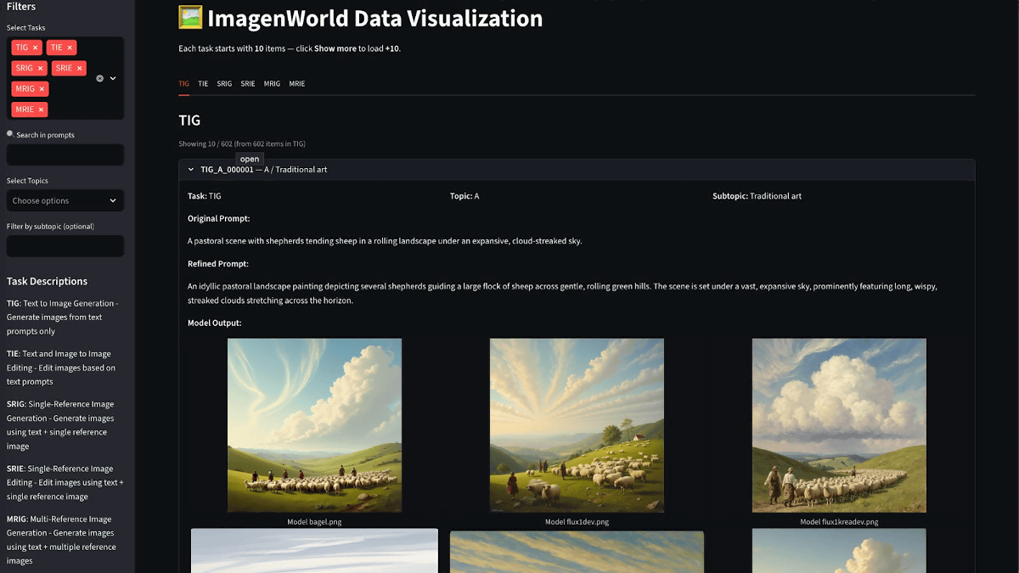The height and width of the screenshot is (573, 1019).
Task: Focus the Filter by subtopic input
Action: coord(65,246)
